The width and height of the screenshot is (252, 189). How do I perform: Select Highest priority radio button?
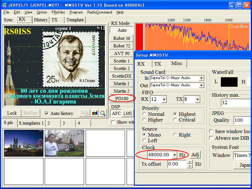coord(175,114)
